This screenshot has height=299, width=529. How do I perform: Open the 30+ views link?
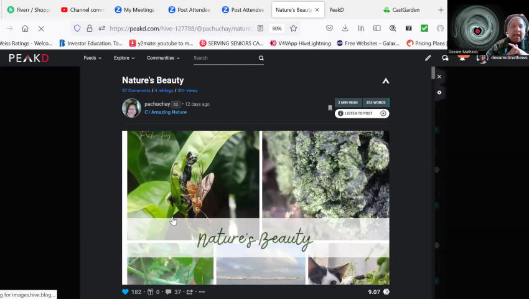coord(187,90)
